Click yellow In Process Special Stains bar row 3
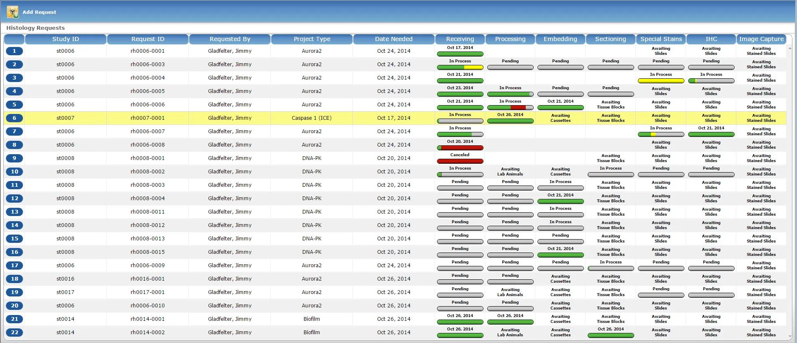797x343 pixels. (661, 81)
